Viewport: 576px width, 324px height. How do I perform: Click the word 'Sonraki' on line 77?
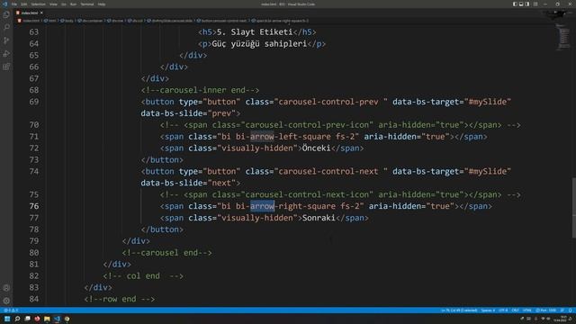(319, 218)
